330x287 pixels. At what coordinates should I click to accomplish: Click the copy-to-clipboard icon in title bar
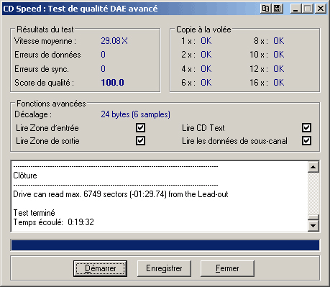click(x=265, y=9)
